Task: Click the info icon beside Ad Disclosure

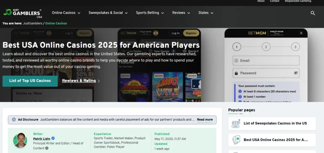Action: point(14,119)
